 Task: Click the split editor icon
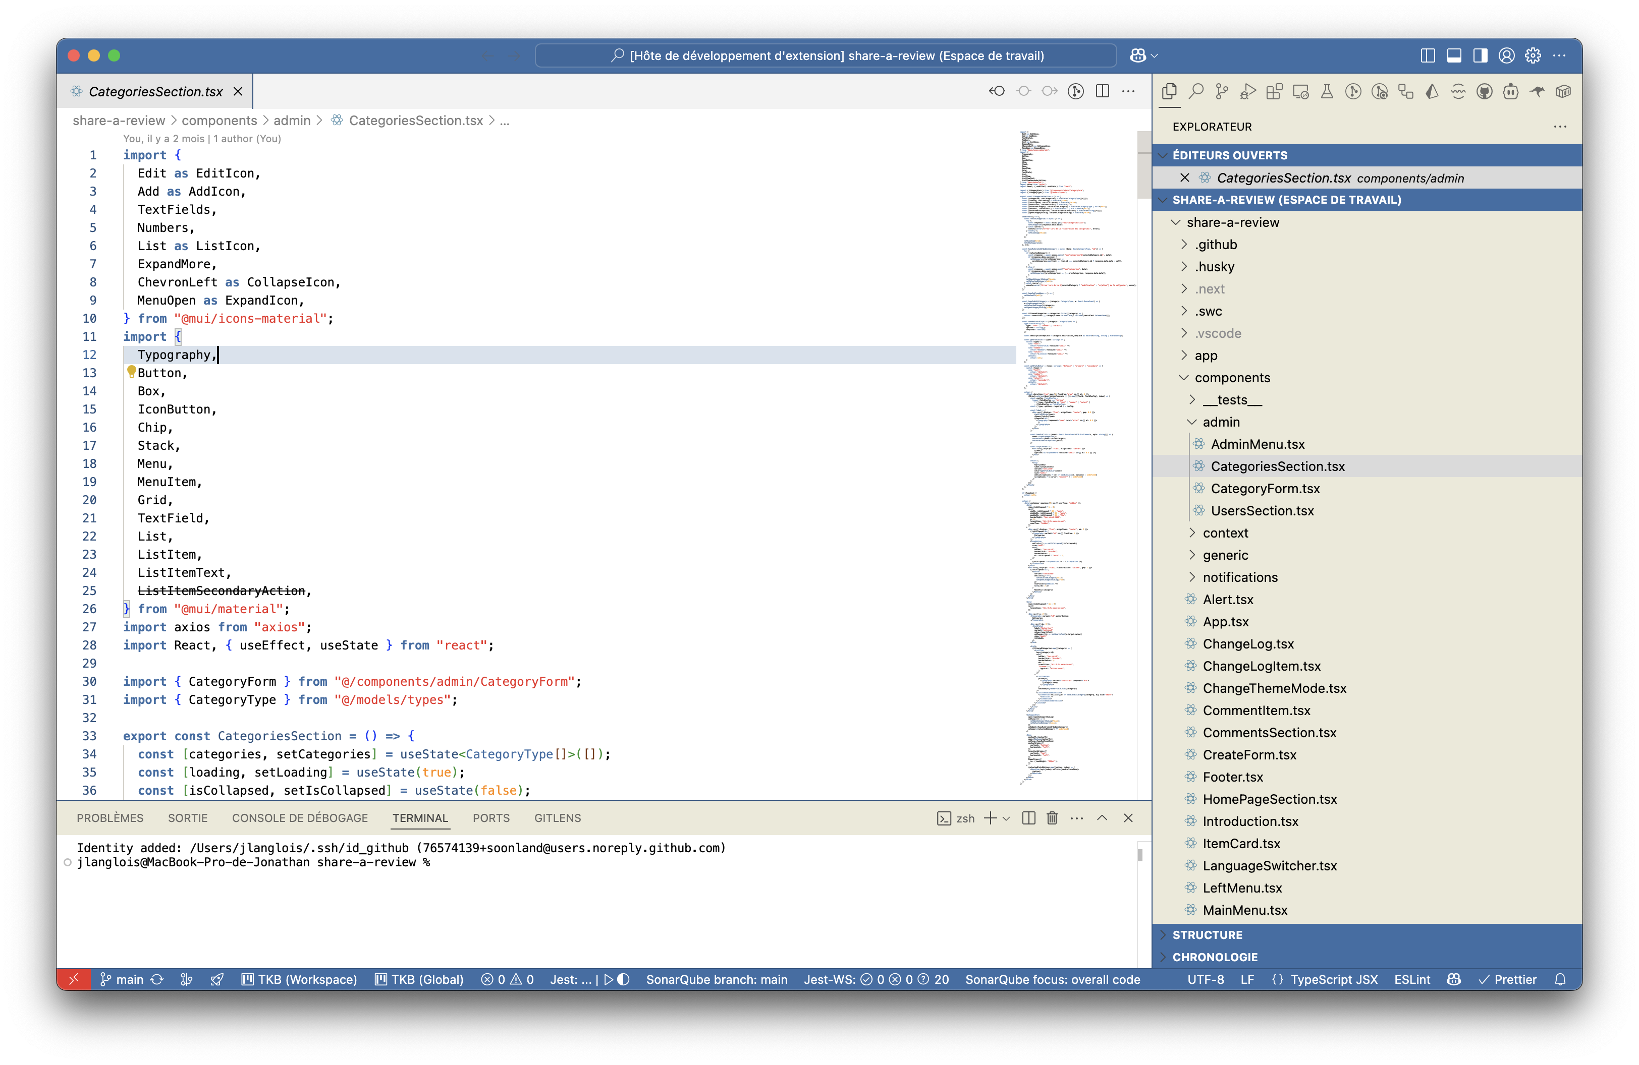point(1102,91)
